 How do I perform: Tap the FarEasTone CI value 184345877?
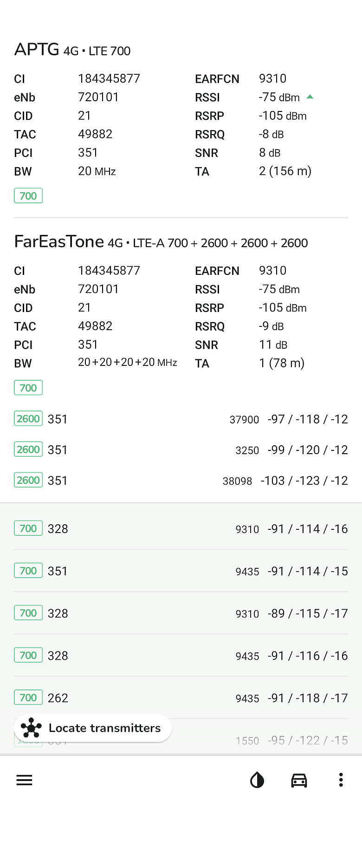coord(109,271)
